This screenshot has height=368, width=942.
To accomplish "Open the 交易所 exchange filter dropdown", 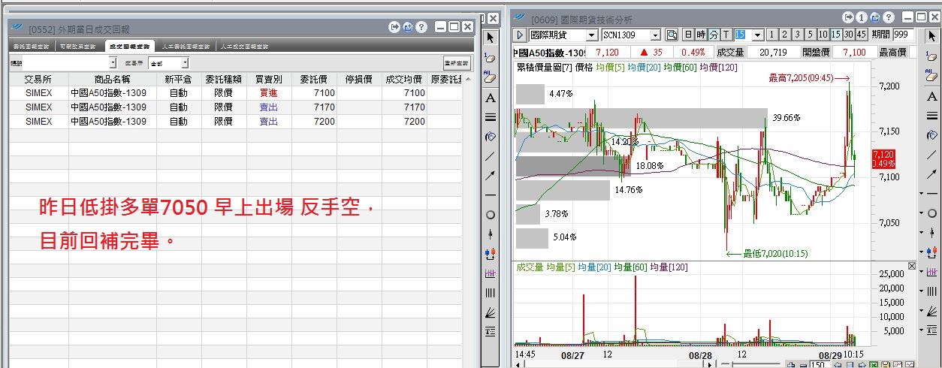I will click(185, 64).
